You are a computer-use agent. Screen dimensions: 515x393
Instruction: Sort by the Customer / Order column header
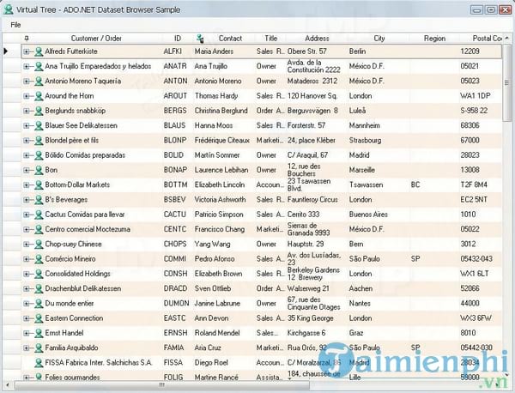point(96,38)
